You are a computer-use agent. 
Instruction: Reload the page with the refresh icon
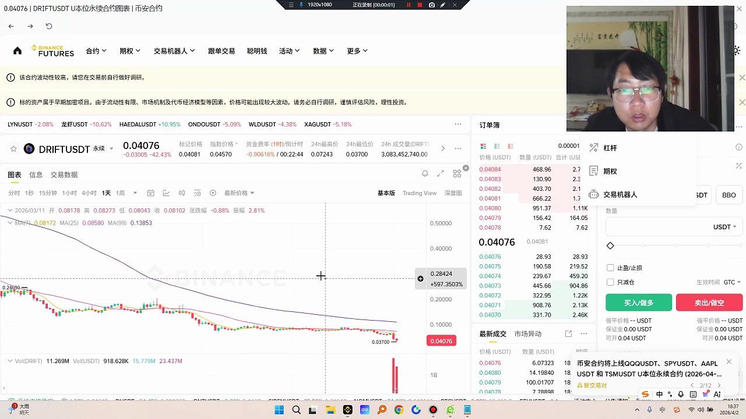pos(49,26)
